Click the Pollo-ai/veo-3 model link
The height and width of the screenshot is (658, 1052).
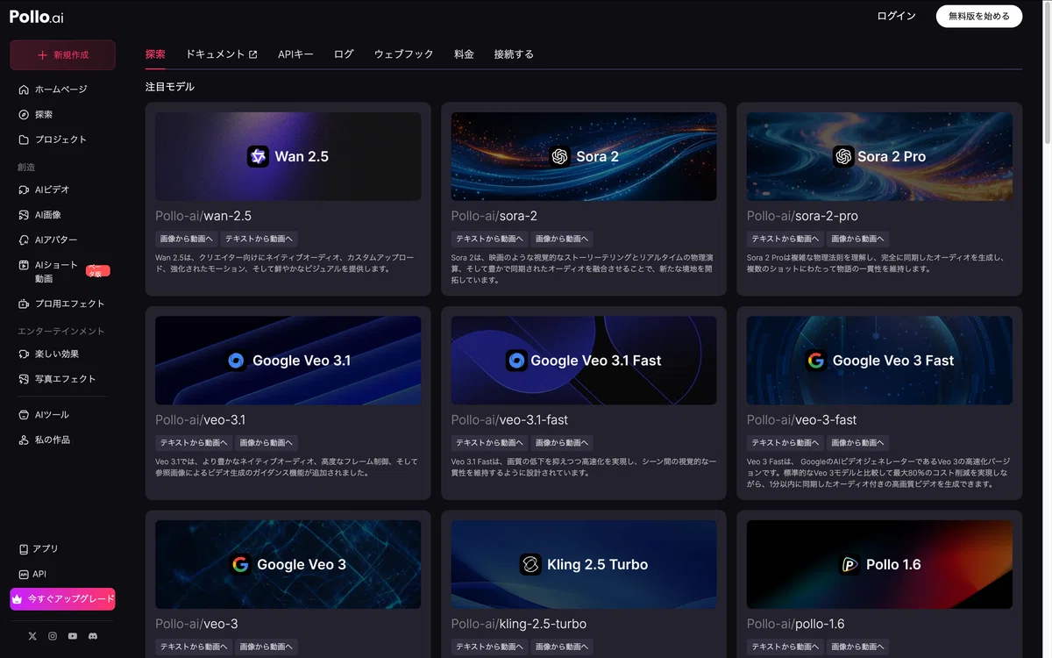tap(196, 624)
